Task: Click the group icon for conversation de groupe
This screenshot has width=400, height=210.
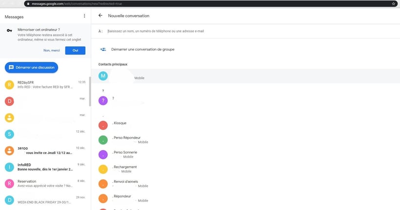Action: 103,49
